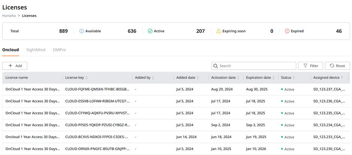Click activation date Jan 10, 2025
Image resolution: width=352 pixels, height=155 pixels.
[221, 149]
